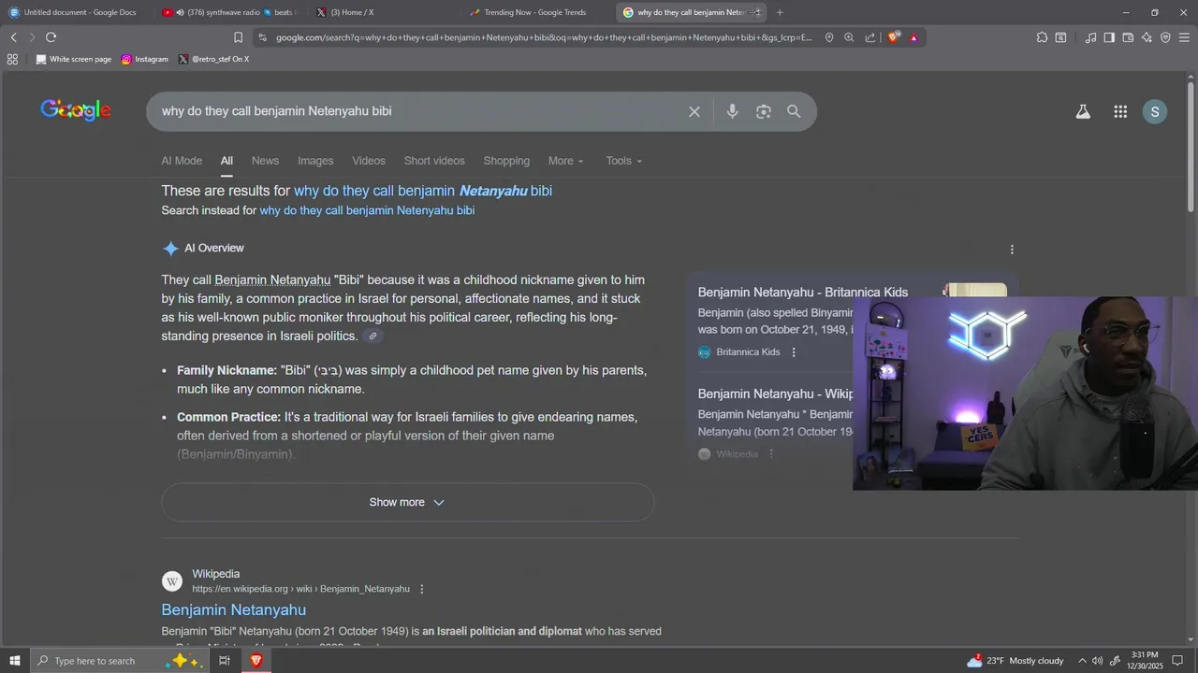Open AI Overview three-dot options
Screen dimensions: 1198x673
click(1012, 250)
